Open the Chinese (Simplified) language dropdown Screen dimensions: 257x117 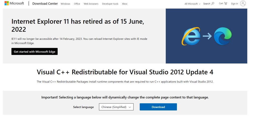pos(116,107)
